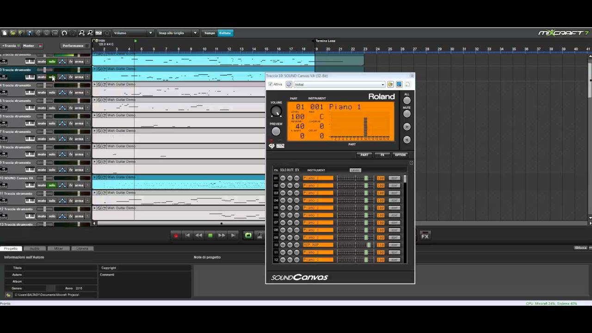Click mute icon for part 10 in Sound Canvas
Screen dimensions: 592x333
290,245
